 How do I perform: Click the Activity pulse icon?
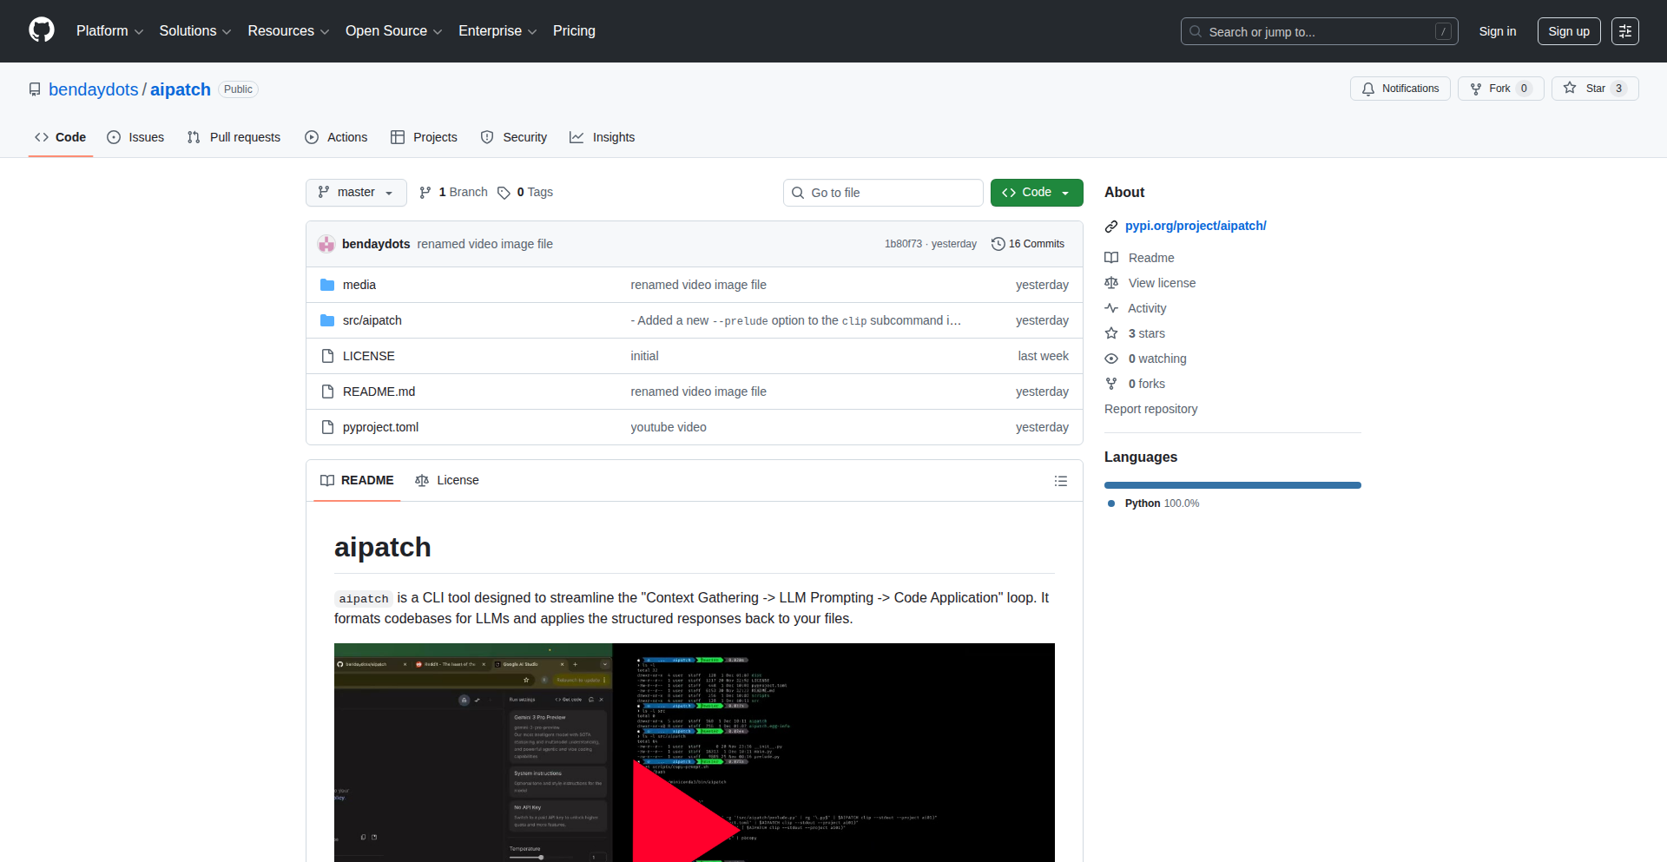point(1112,308)
